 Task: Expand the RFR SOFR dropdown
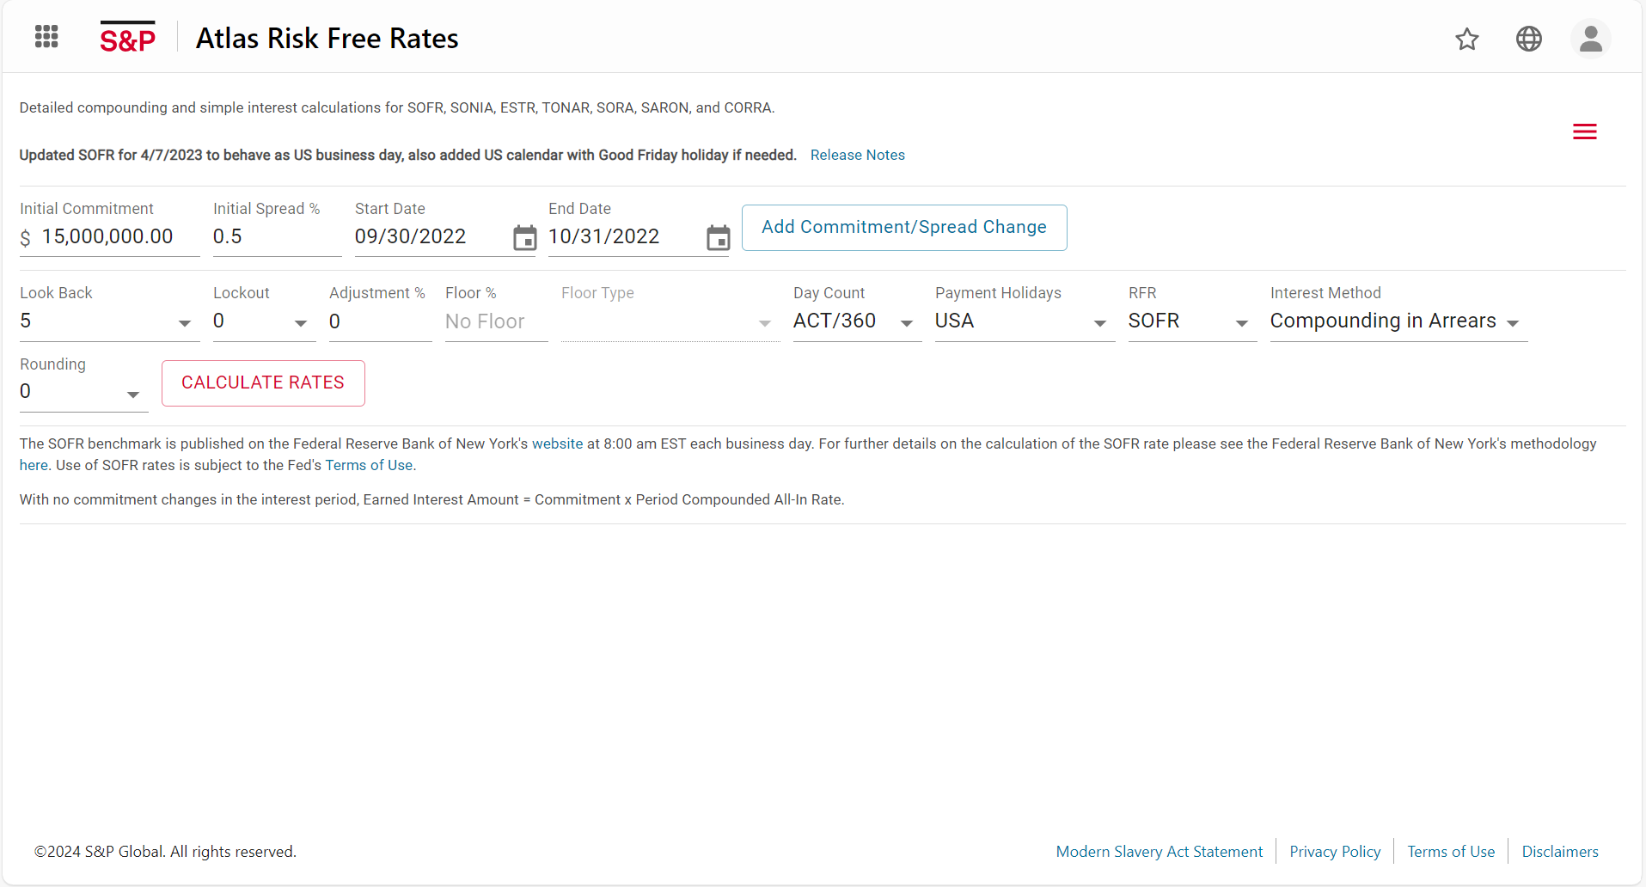click(1193, 321)
